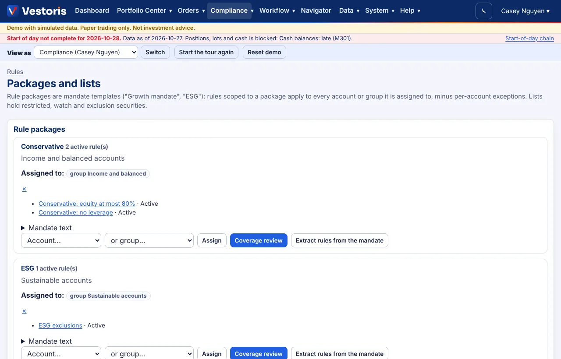Open the System menu
This screenshot has height=359, width=561.
point(380,11)
